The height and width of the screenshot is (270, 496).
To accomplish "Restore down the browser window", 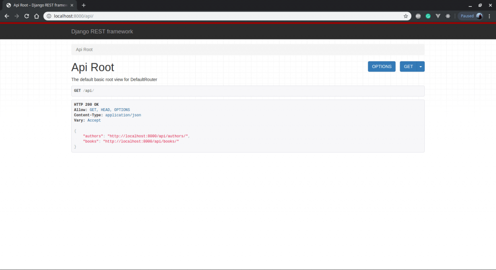I will click(x=480, y=5).
